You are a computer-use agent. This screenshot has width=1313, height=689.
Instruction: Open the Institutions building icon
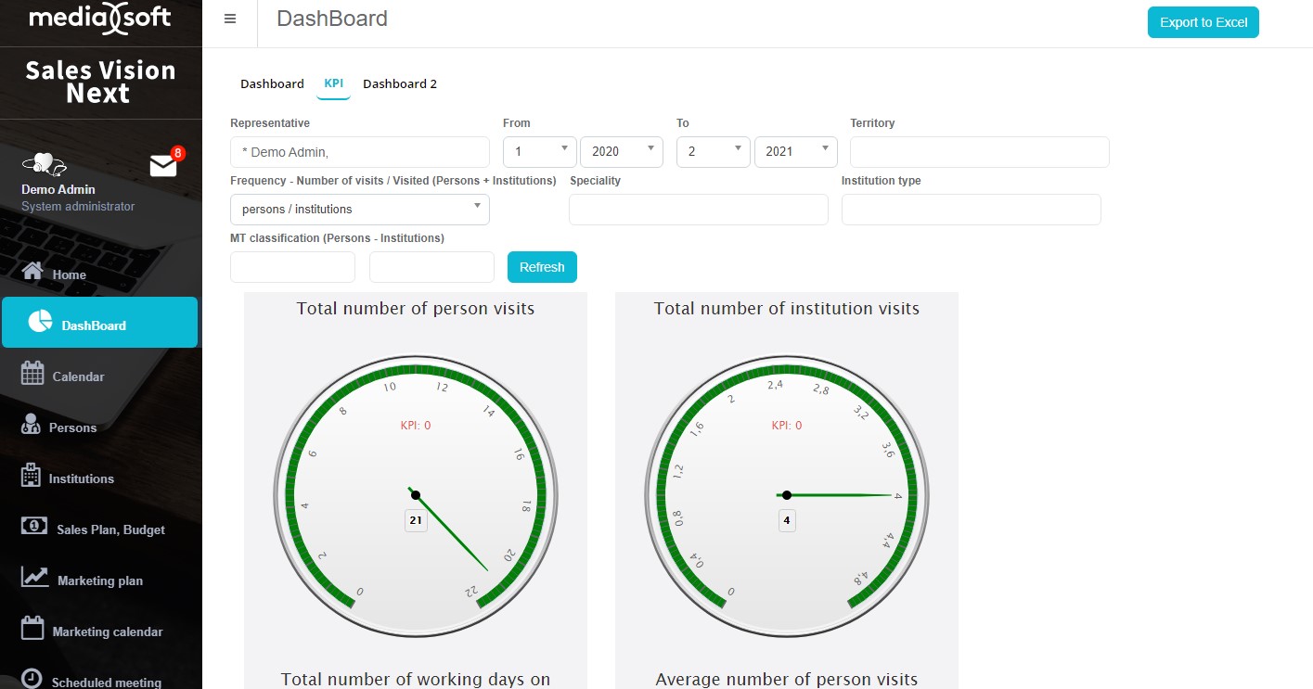pyautogui.click(x=32, y=476)
